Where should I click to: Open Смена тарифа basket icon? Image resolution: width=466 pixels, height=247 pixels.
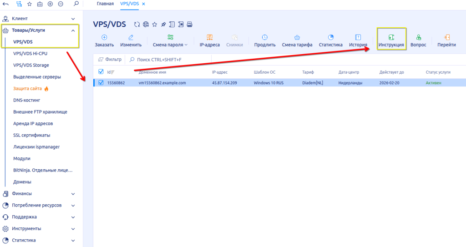[297, 37]
